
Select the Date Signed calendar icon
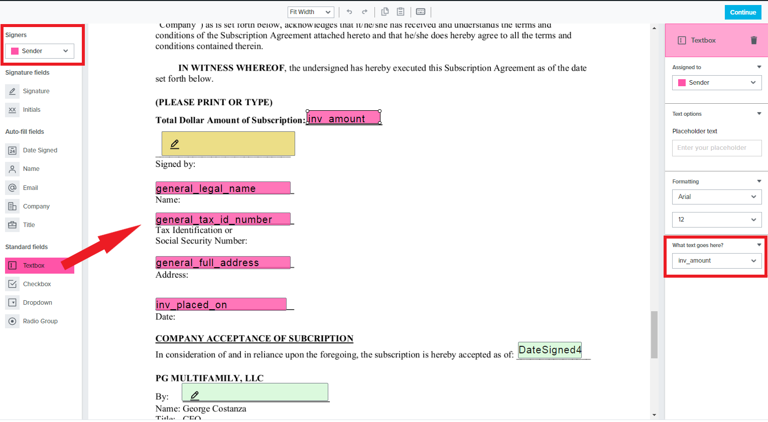click(13, 150)
